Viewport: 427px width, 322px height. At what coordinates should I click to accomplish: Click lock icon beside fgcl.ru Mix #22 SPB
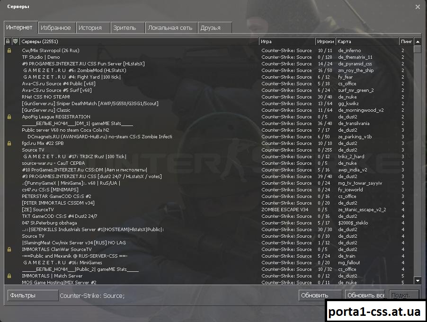click(x=9, y=143)
